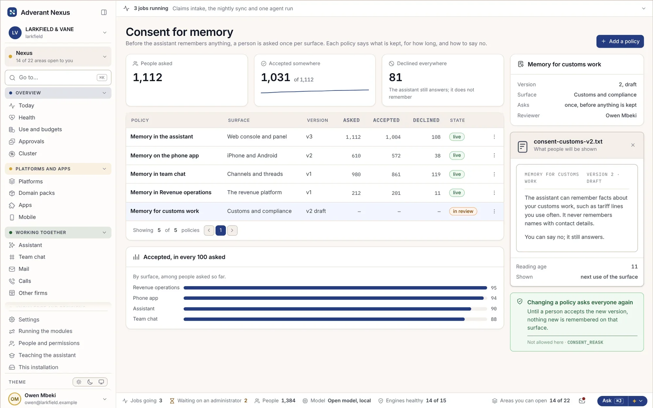Click the shield icon in the policy notice

[520, 302]
